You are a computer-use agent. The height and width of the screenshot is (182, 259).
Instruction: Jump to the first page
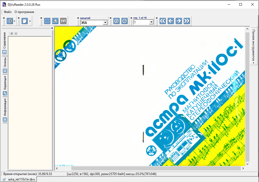[163, 21]
